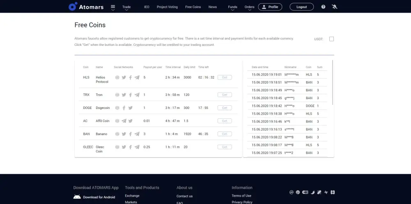411x204 pixels.
Task: Click Get for Banano
Action: (225, 134)
